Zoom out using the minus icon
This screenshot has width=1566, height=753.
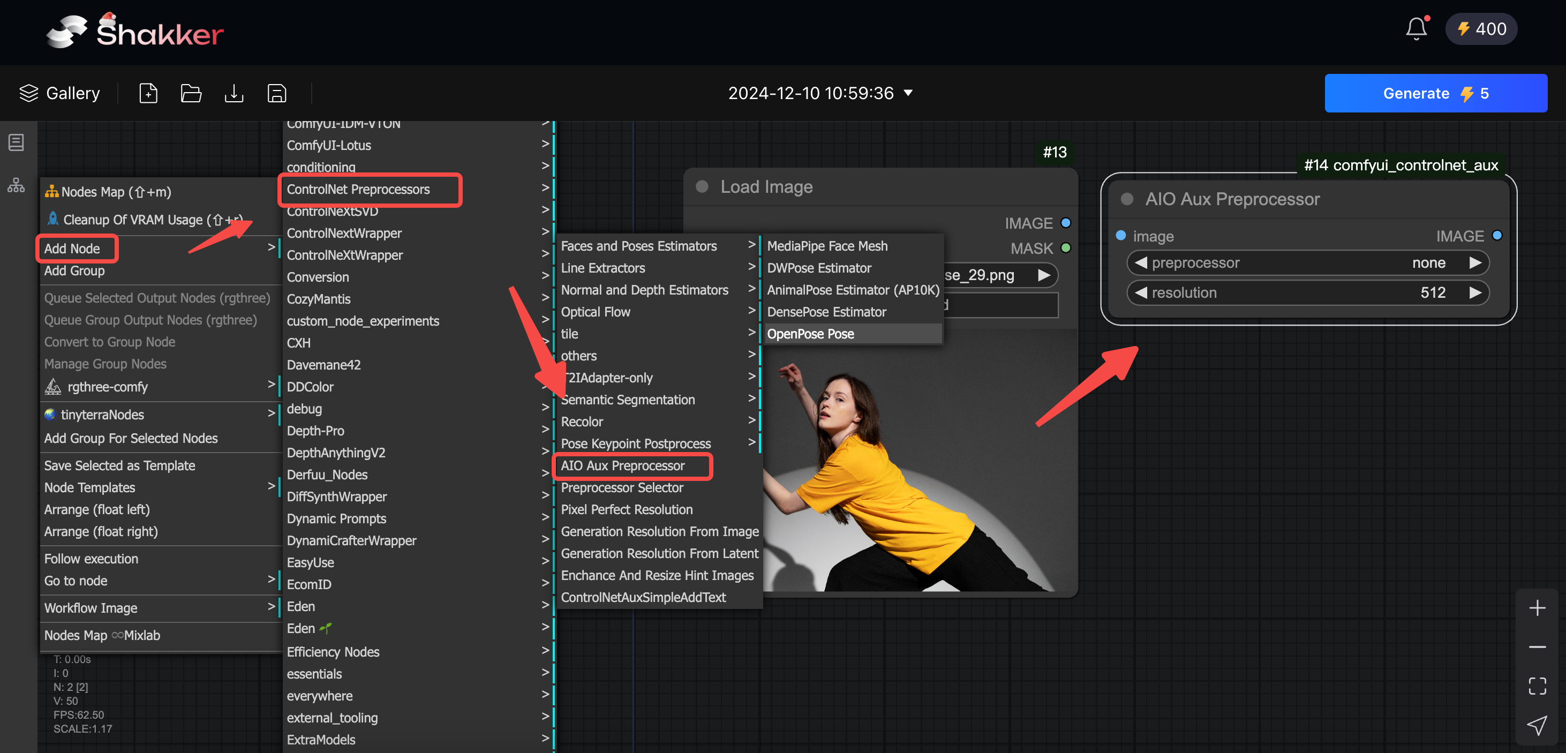[1538, 646]
